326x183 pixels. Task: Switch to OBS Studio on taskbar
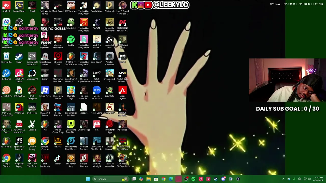[x=186, y=179]
